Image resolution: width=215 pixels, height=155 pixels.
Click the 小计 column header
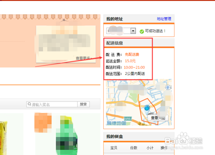pyautogui.click(x=150, y=148)
